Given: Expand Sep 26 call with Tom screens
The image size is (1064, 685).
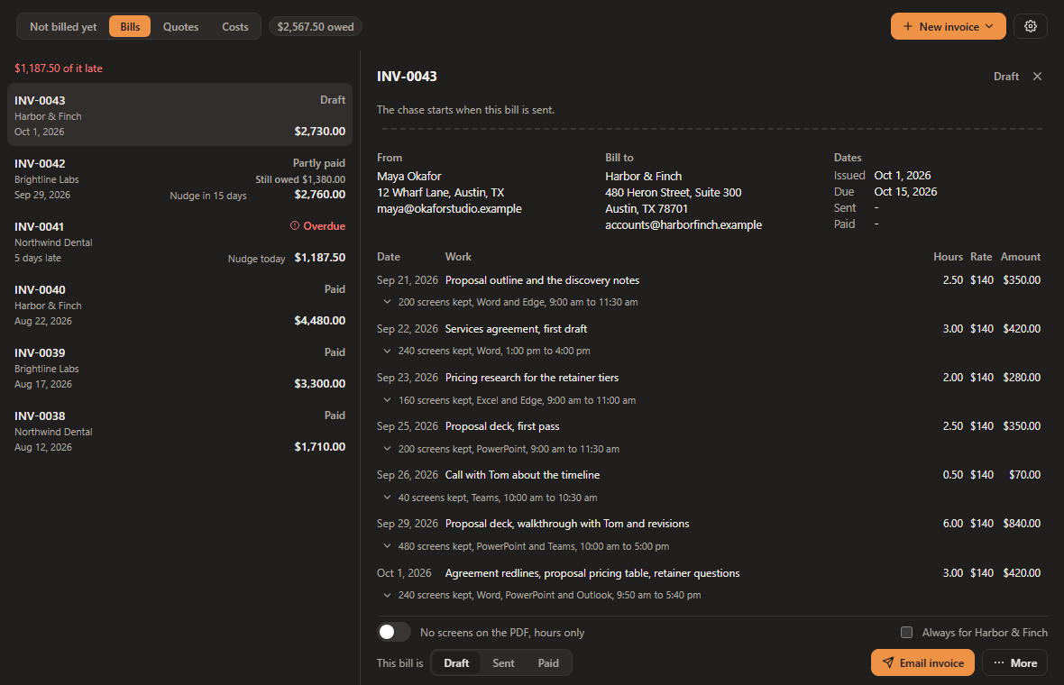Looking at the screenshot, I should click(387, 498).
